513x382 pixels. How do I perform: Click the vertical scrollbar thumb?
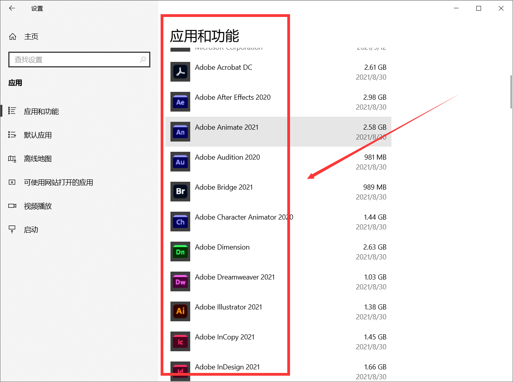click(x=511, y=91)
